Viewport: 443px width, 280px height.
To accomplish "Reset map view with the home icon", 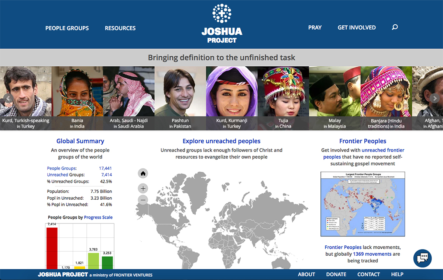I will point(143,173).
